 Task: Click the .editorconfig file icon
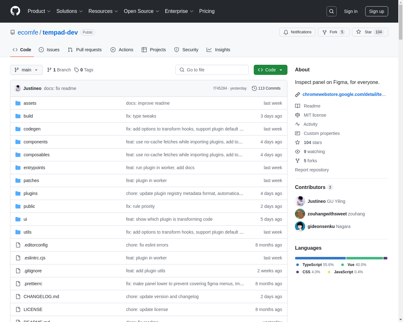(18, 245)
